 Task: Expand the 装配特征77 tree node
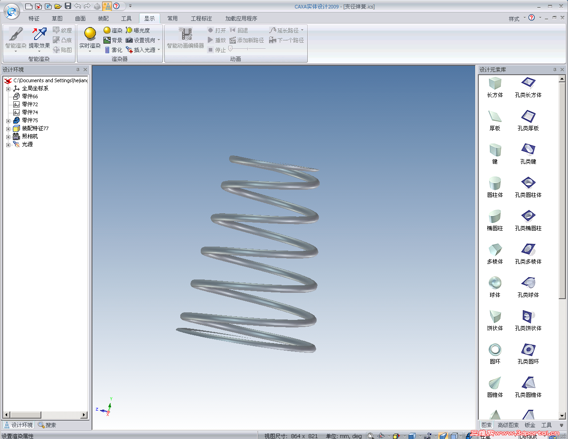click(8, 128)
